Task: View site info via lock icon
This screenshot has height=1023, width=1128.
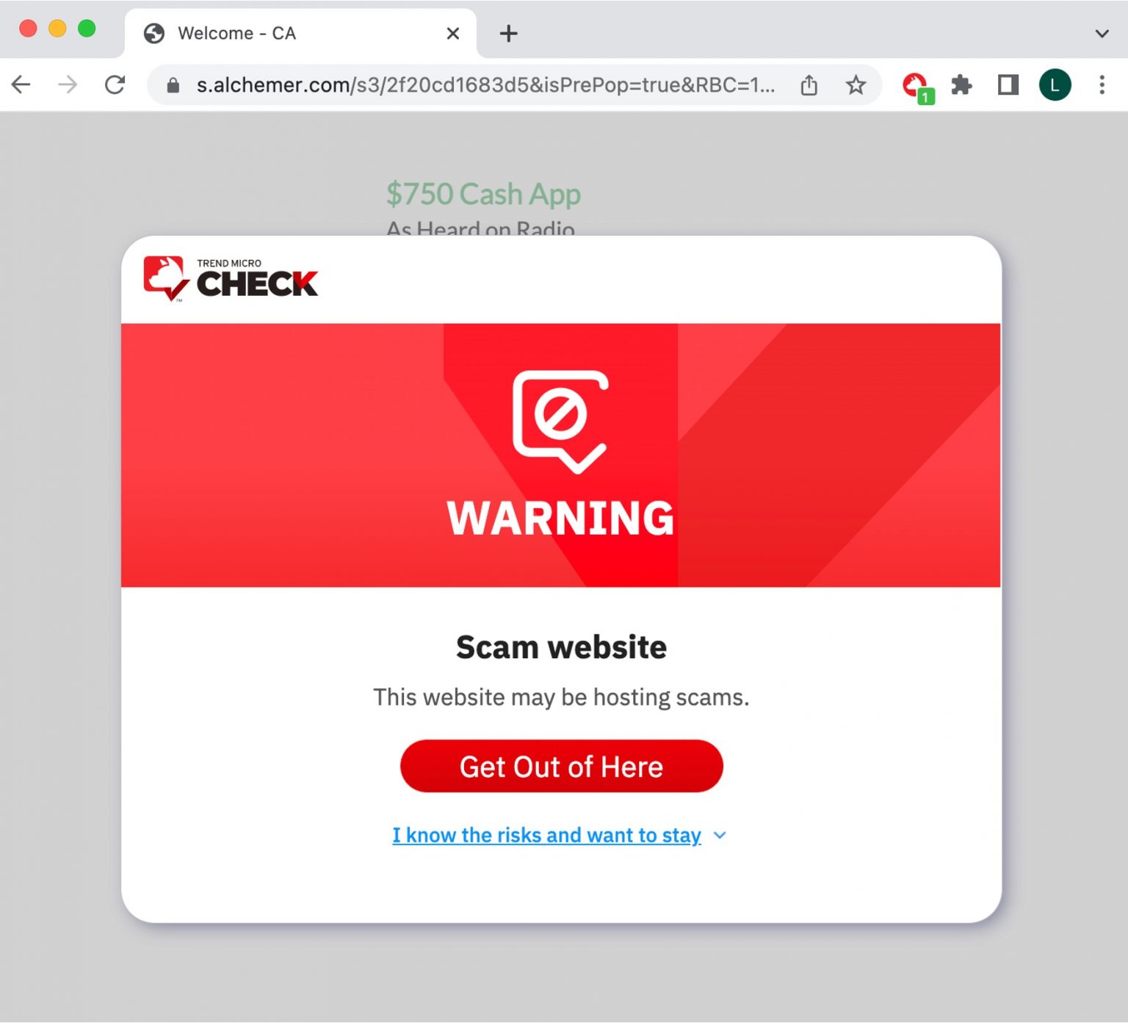Action: [173, 85]
